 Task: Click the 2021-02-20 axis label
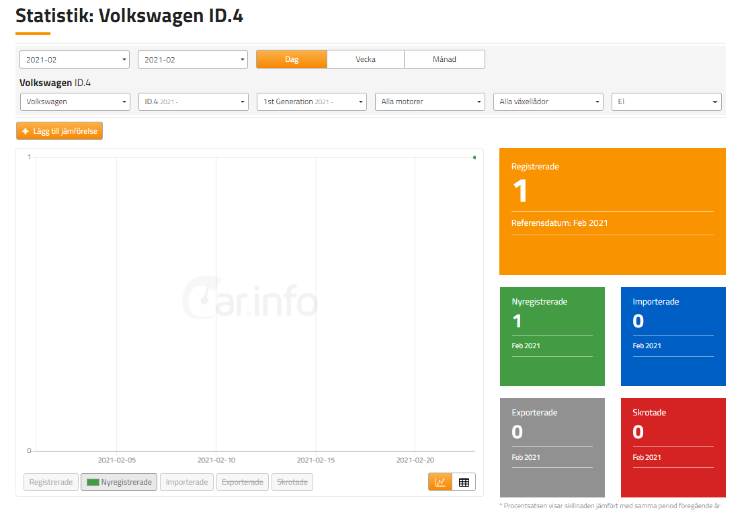(x=415, y=460)
